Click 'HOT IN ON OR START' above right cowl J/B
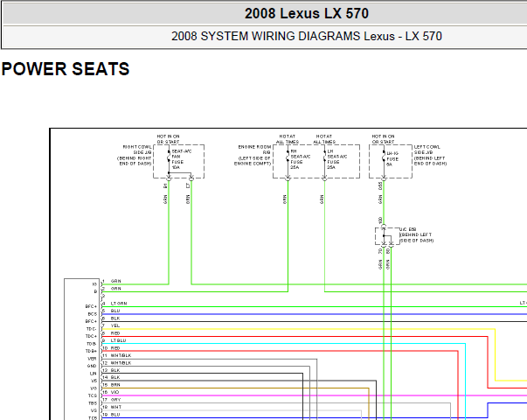 [168, 139]
